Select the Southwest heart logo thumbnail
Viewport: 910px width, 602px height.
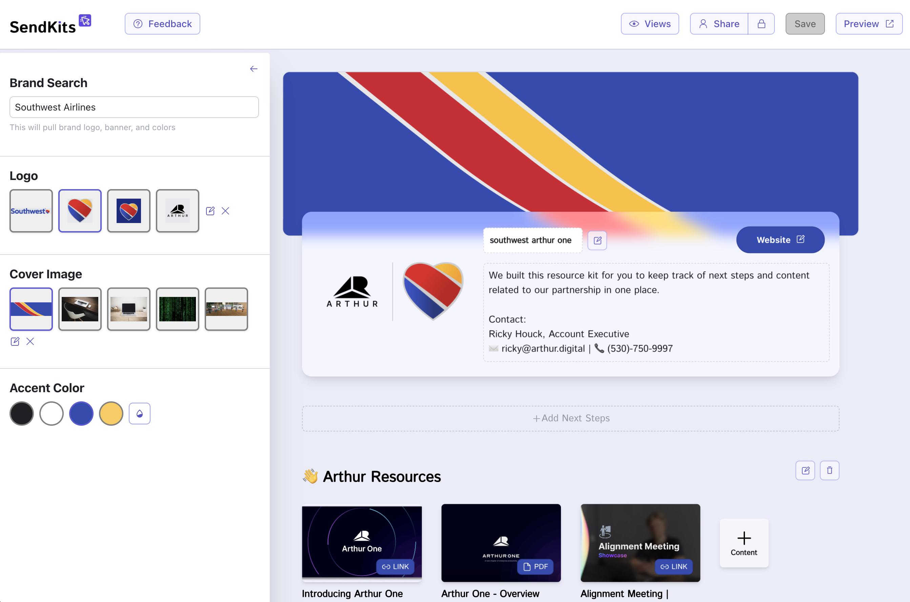click(x=80, y=211)
